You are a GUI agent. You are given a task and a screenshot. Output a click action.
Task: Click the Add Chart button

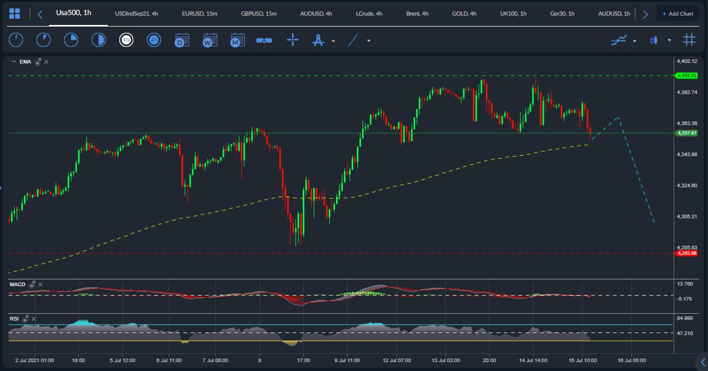point(678,14)
